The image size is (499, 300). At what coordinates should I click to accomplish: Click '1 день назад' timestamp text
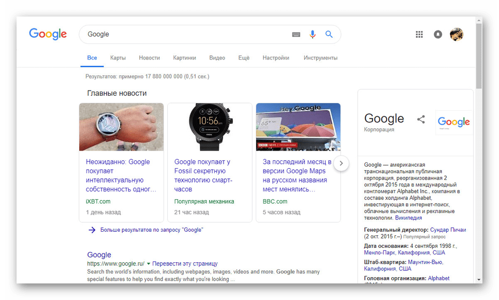coord(104,212)
